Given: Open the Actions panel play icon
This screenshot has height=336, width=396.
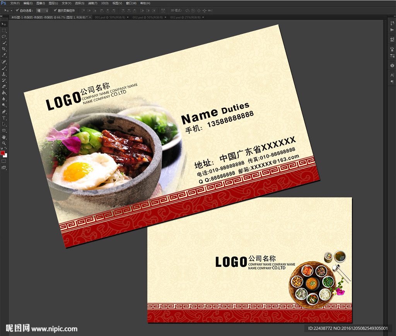Looking at the screenshot, I should (392, 30).
